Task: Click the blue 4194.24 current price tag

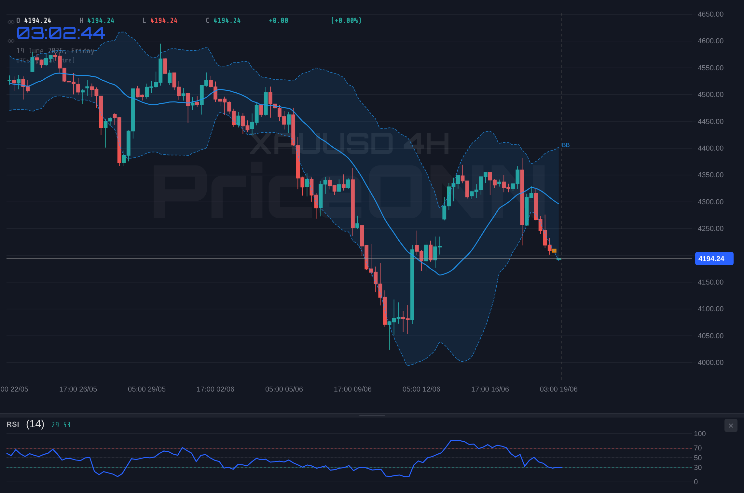Action: (x=714, y=259)
